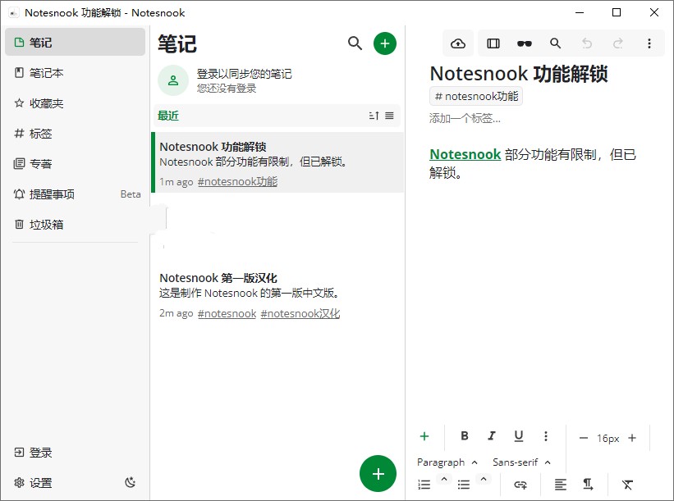Toggle sort order icon in 最近 header

point(374,116)
